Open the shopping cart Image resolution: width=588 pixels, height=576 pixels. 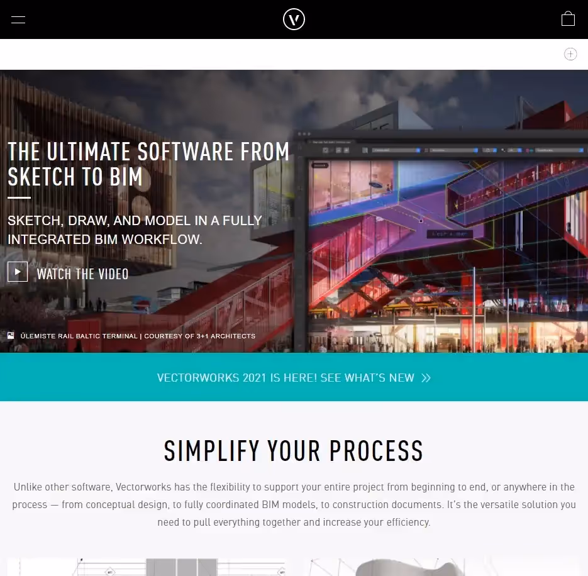tap(567, 19)
